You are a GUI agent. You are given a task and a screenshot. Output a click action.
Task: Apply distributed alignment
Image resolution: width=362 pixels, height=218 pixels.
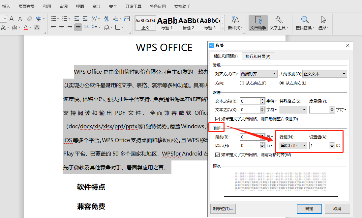coord(86,27)
